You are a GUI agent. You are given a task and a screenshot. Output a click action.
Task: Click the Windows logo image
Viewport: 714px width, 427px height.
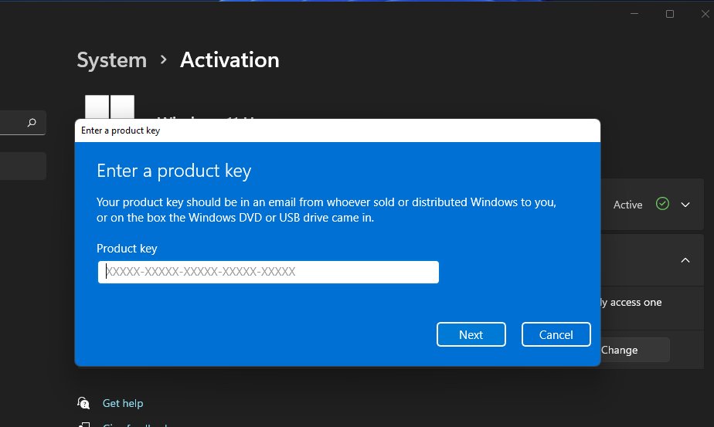110,107
